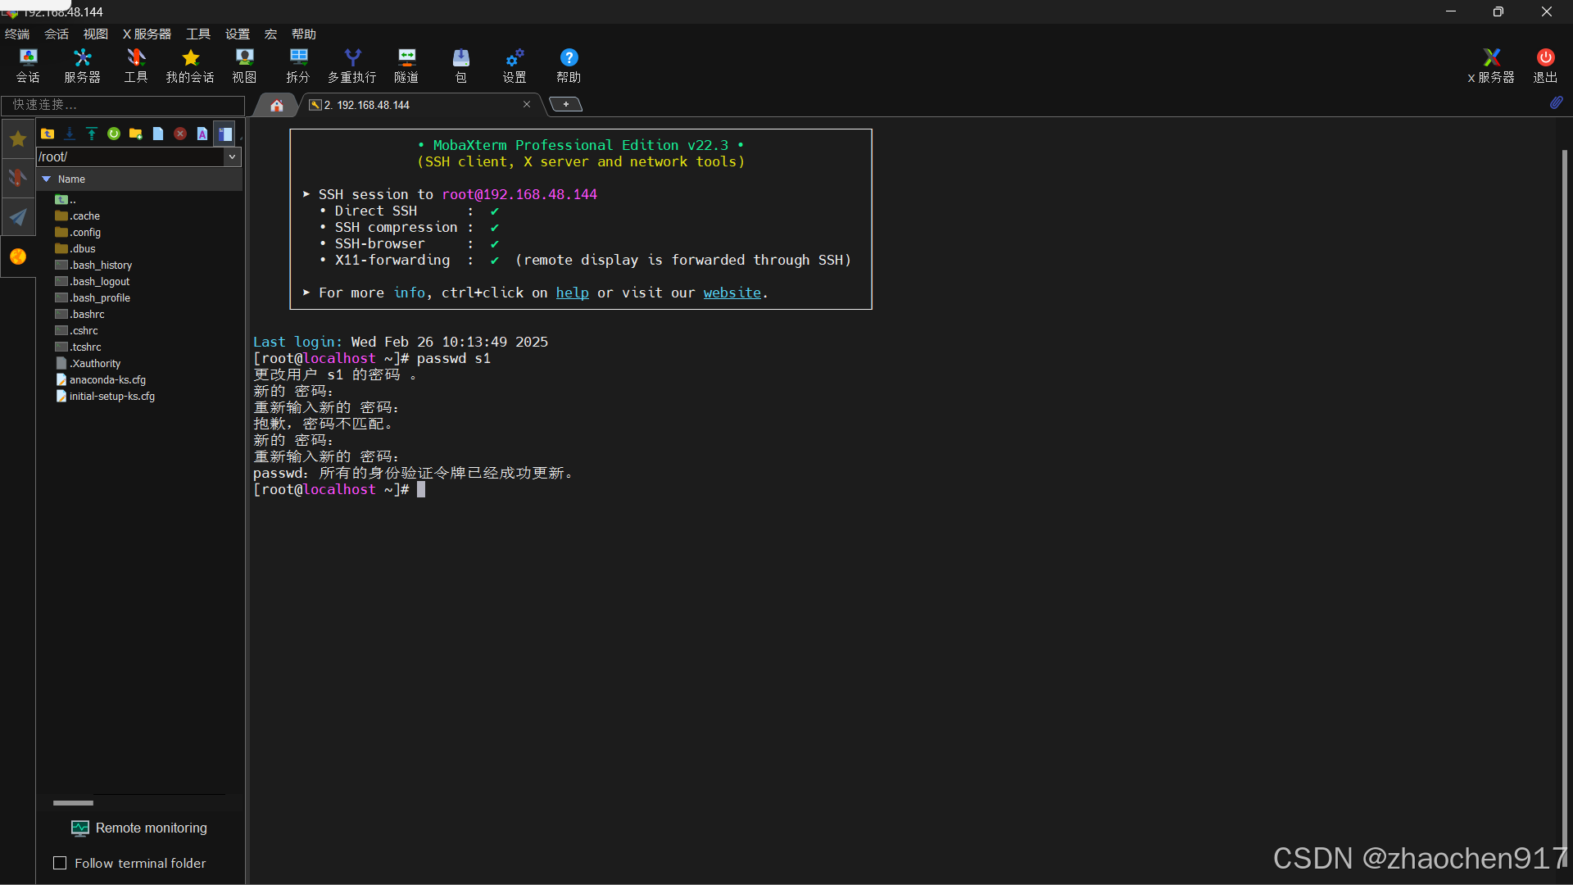
Task: Open the Swiss-knife tools sidebar tab
Action: (17, 177)
